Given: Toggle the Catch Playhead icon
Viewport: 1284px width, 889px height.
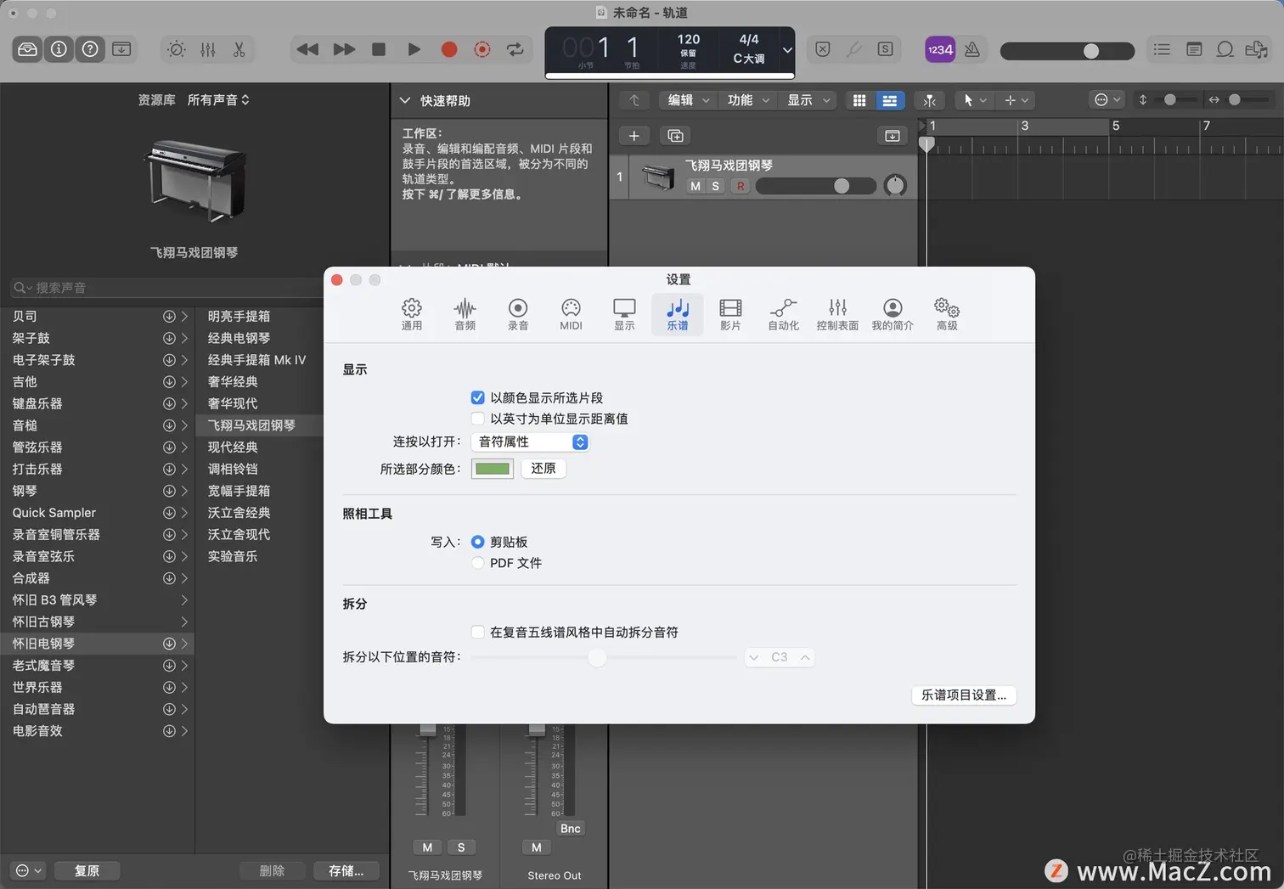Looking at the screenshot, I should [x=930, y=100].
